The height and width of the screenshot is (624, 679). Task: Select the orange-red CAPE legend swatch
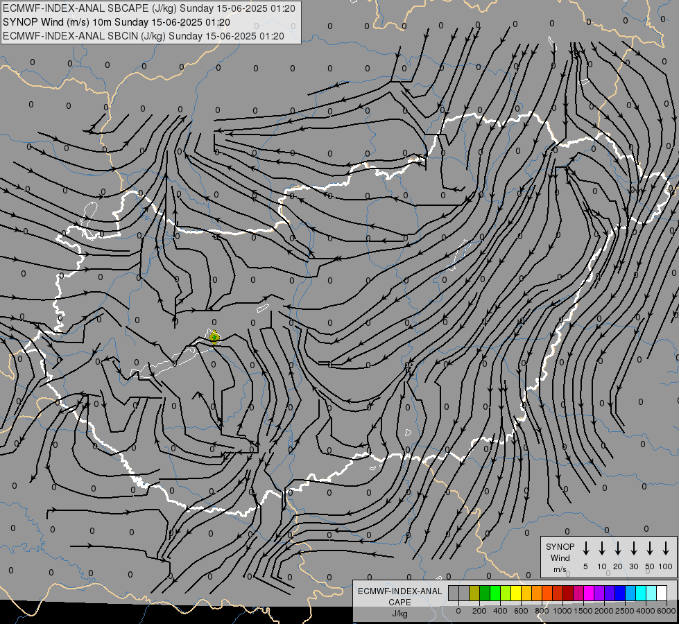(x=547, y=593)
